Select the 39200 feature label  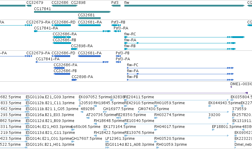coord(214,115)
